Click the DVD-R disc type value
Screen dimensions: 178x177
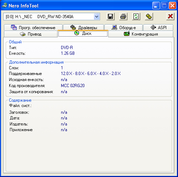[x=67, y=48]
